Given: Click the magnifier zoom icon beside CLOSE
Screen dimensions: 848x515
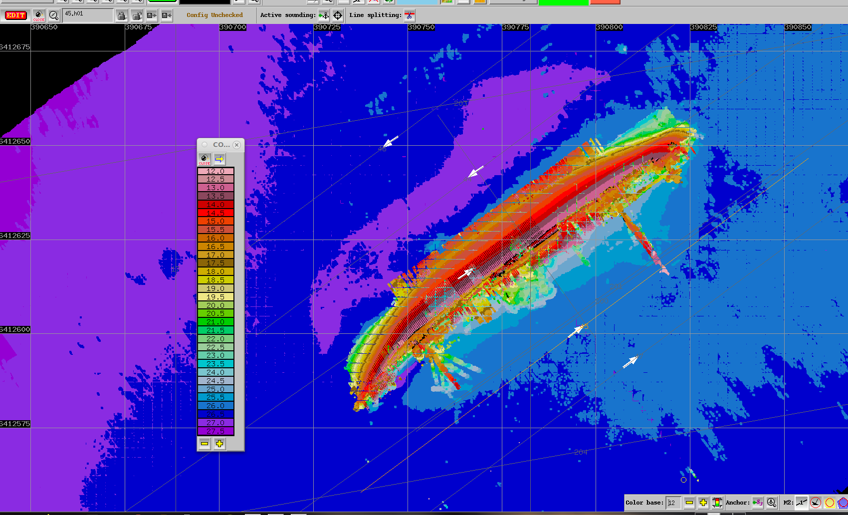Looking at the screenshot, I should pyautogui.click(x=54, y=15).
